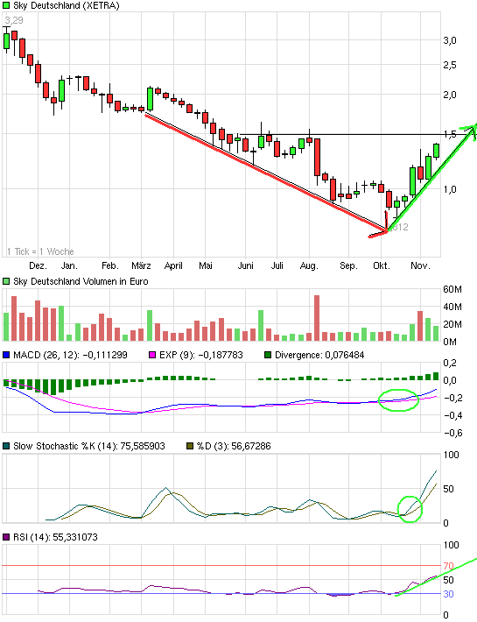
Task: Click the 'April' month axis label
Action: coord(173,265)
